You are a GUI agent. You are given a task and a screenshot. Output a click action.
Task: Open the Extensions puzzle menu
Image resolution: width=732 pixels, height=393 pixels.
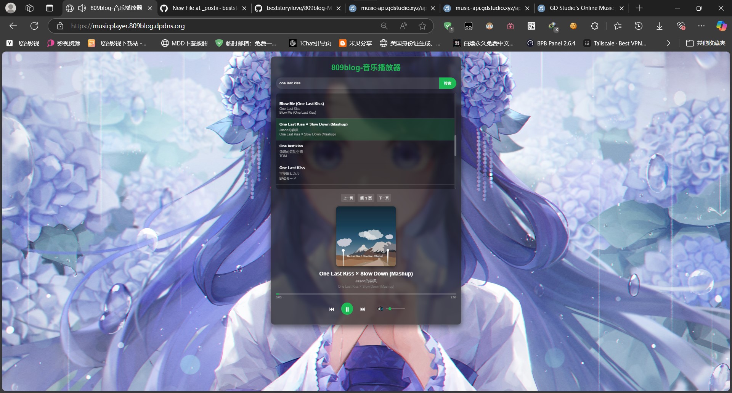pos(594,26)
